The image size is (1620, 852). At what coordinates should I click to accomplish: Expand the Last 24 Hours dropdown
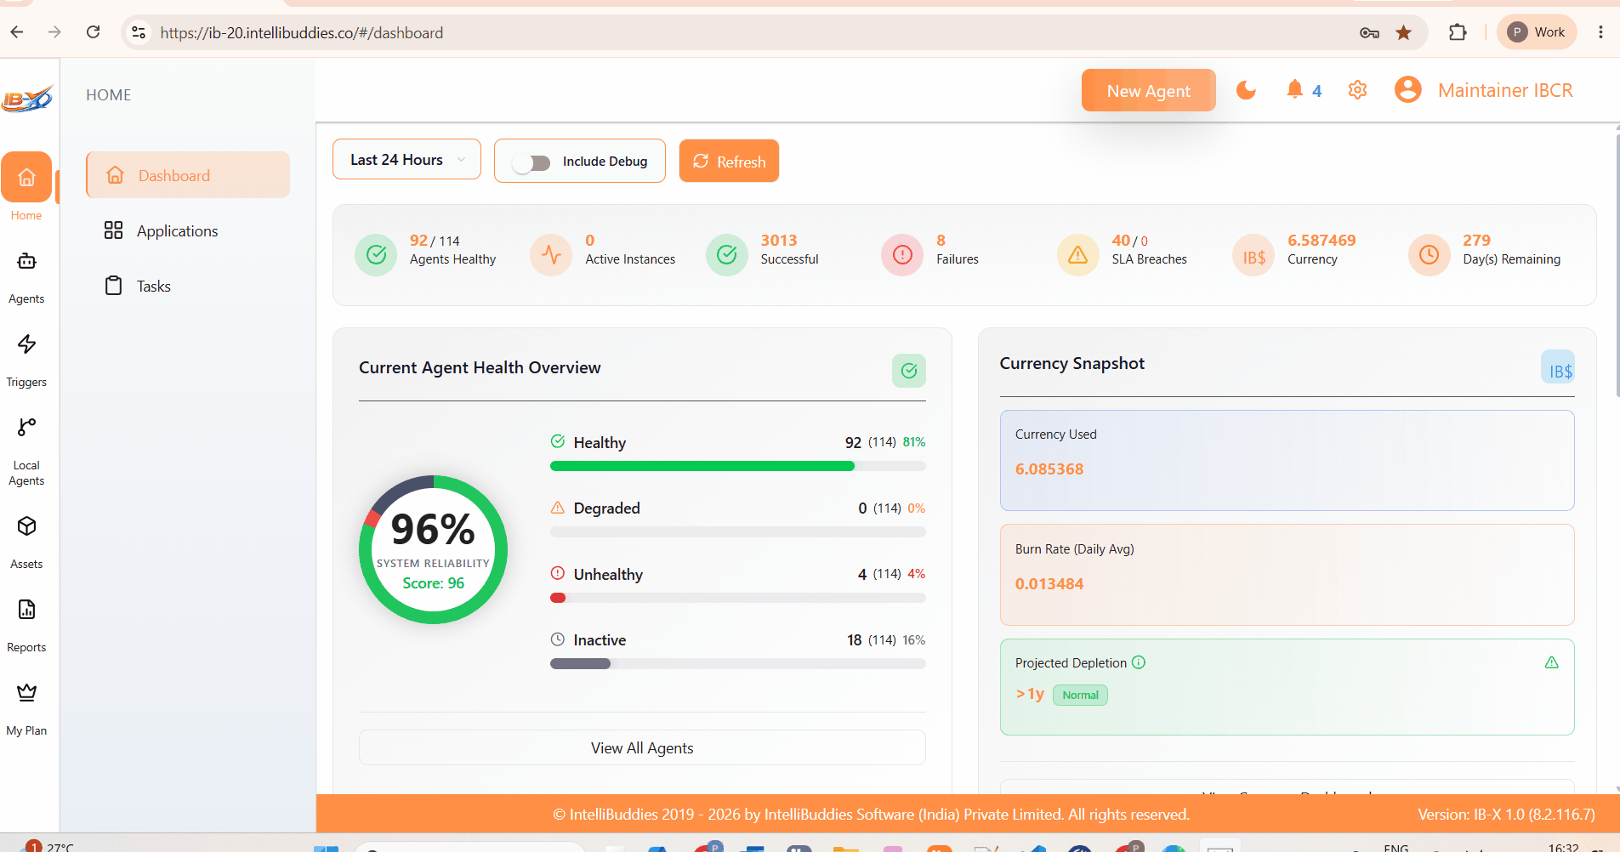406,160
